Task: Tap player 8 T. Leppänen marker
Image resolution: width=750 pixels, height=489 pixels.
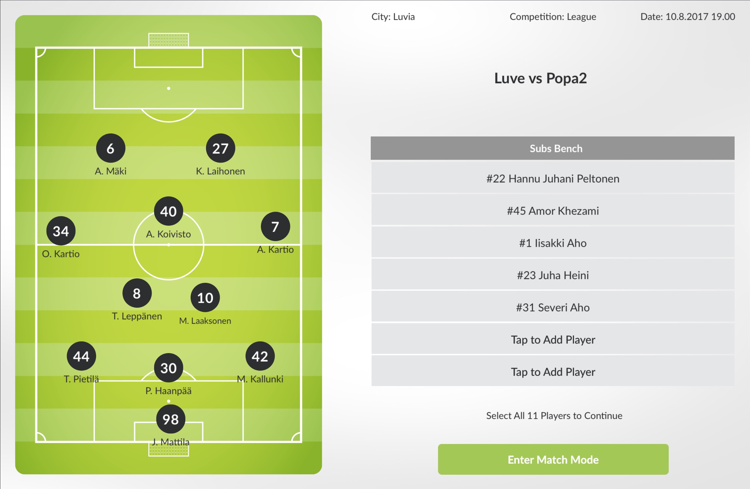Action: [137, 293]
